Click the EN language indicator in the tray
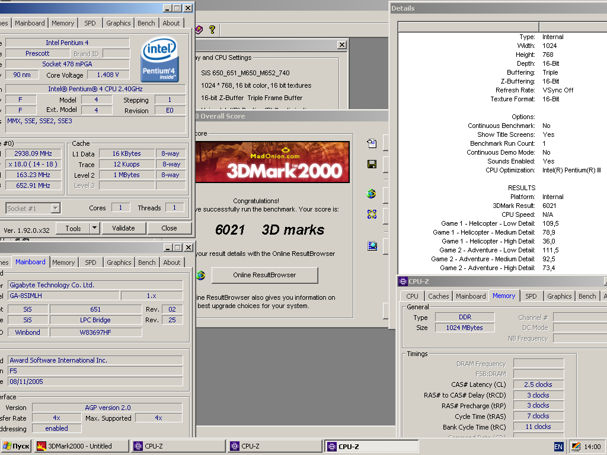This screenshot has width=607, height=455. tap(558, 447)
